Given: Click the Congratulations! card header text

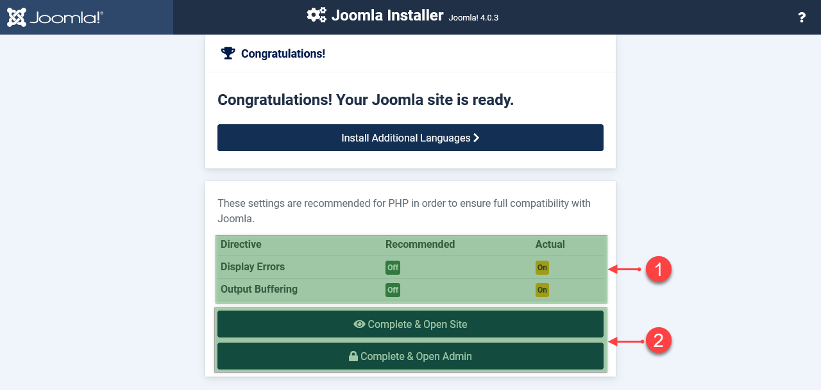Looking at the screenshot, I should coord(283,53).
